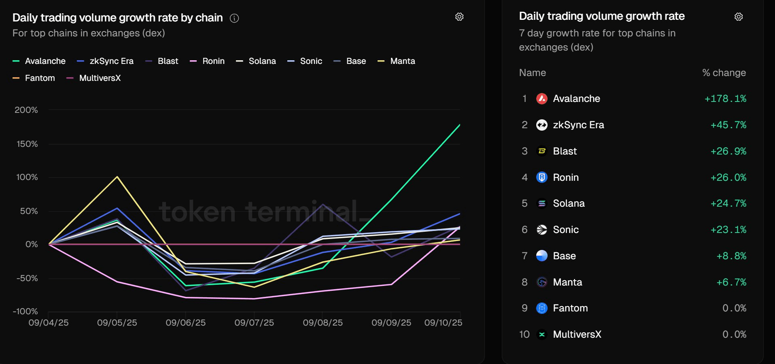Click the +26.0% value for Ronin
This screenshot has width=775, height=364.
[728, 177]
